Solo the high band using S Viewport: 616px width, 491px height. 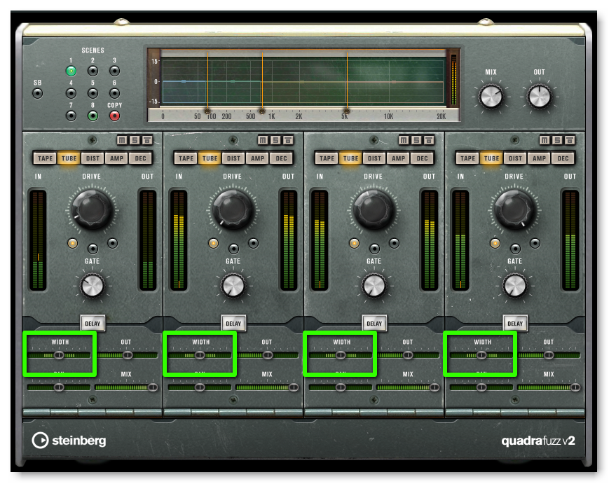click(557, 140)
